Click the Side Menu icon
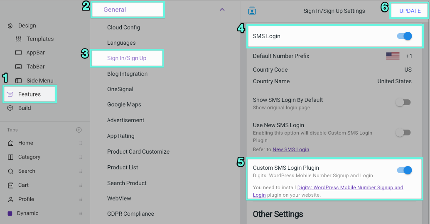The width and height of the screenshot is (430, 224). pos(18,81)
